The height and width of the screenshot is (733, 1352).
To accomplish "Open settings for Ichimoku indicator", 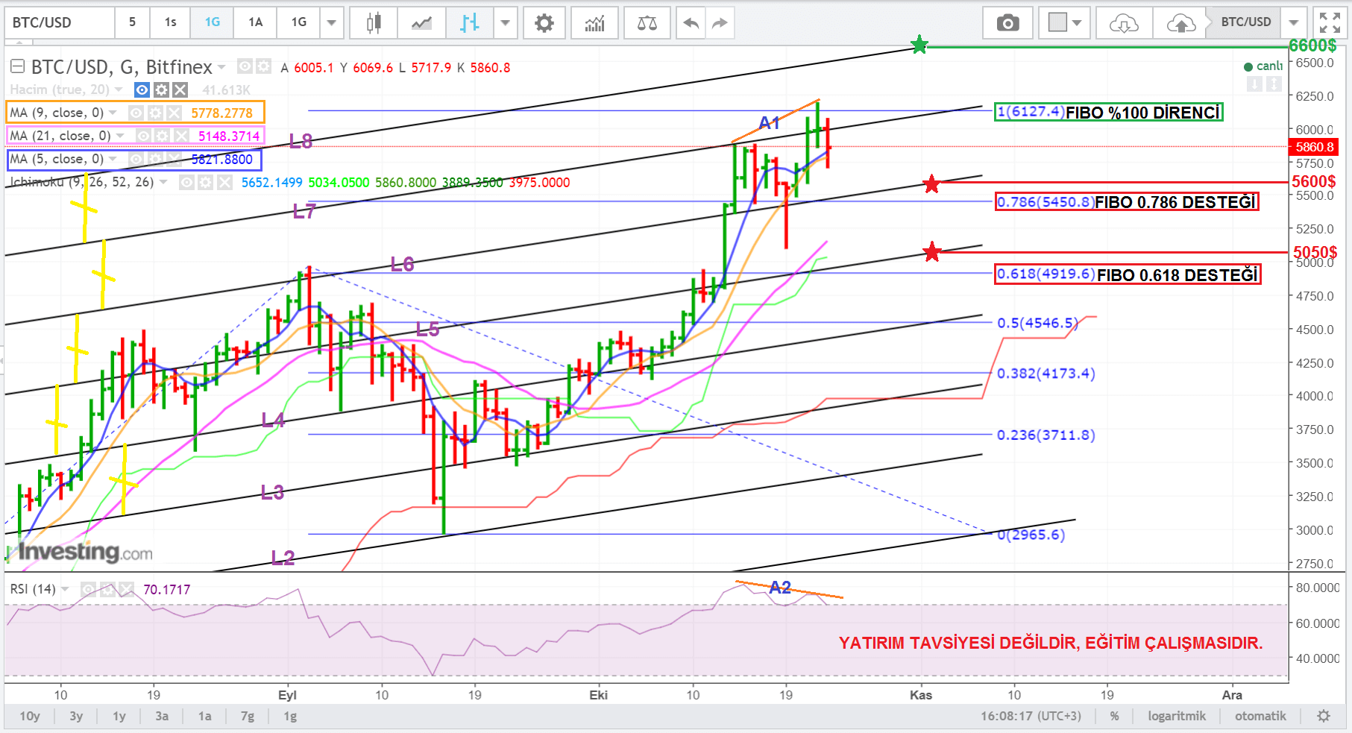I will (205, 182).
